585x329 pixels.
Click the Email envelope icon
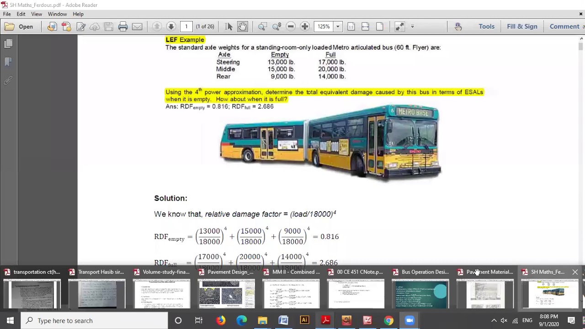[137, 27]
